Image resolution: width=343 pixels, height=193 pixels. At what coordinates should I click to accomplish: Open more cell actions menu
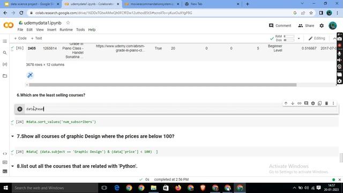click(x=333, y=103)
